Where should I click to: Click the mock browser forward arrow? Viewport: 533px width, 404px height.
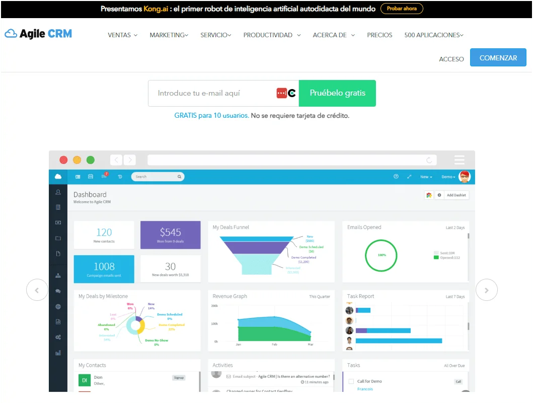129,159
